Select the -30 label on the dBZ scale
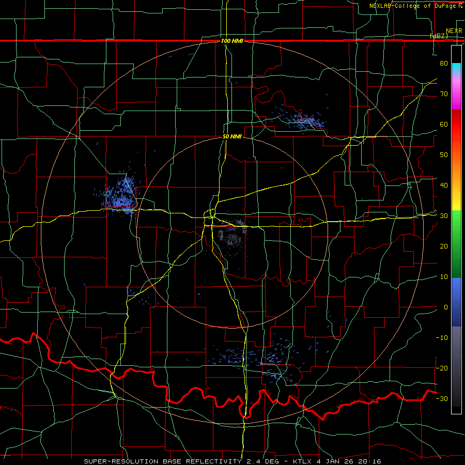 (x=442, y=398)
